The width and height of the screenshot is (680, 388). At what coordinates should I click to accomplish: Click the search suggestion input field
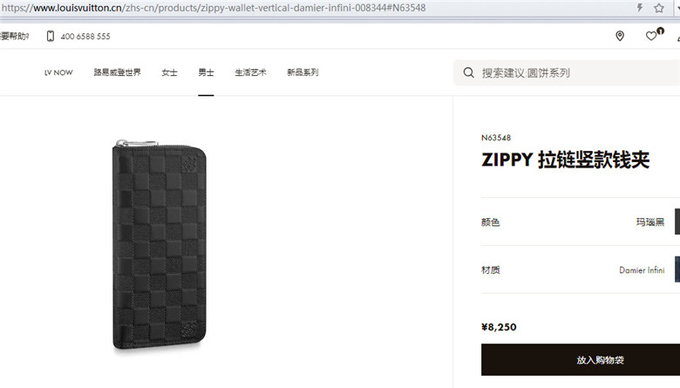click(x=567, y=73)
